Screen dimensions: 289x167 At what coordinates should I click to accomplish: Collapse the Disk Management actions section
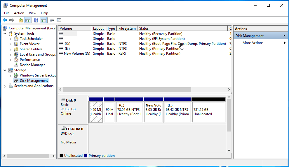[x=284, y=36]
